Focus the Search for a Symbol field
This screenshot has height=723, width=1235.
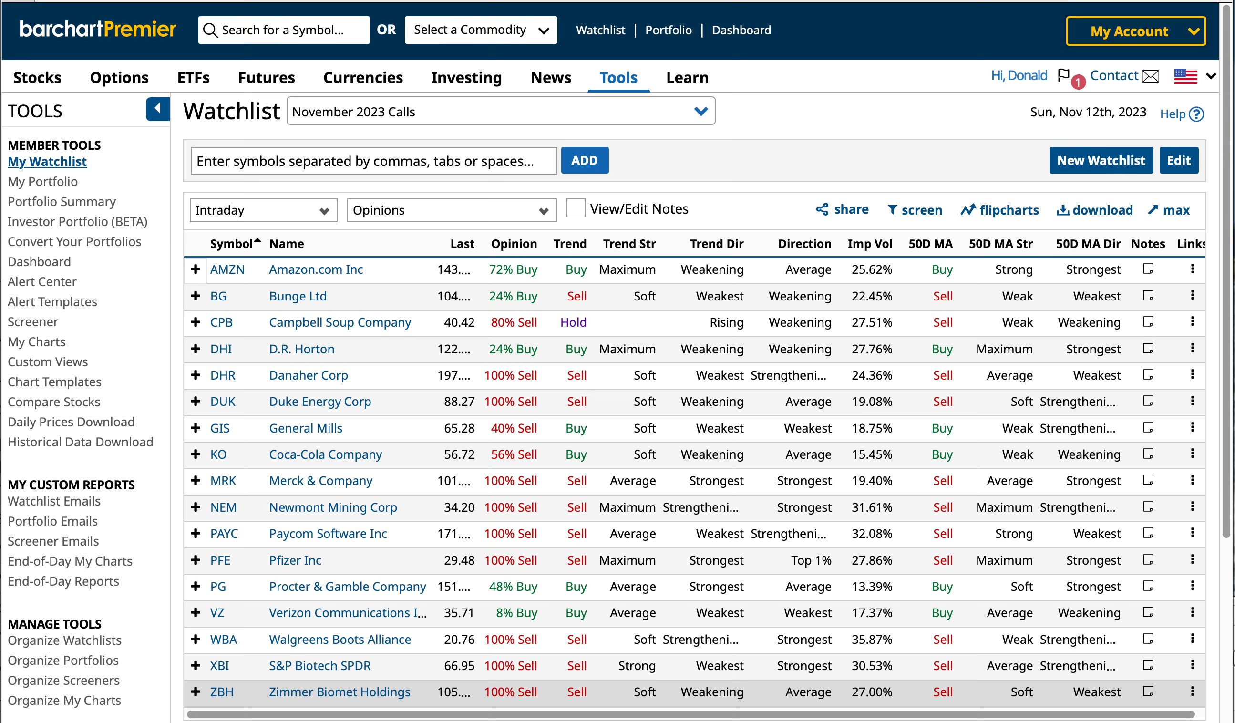(x=284, y=30)
